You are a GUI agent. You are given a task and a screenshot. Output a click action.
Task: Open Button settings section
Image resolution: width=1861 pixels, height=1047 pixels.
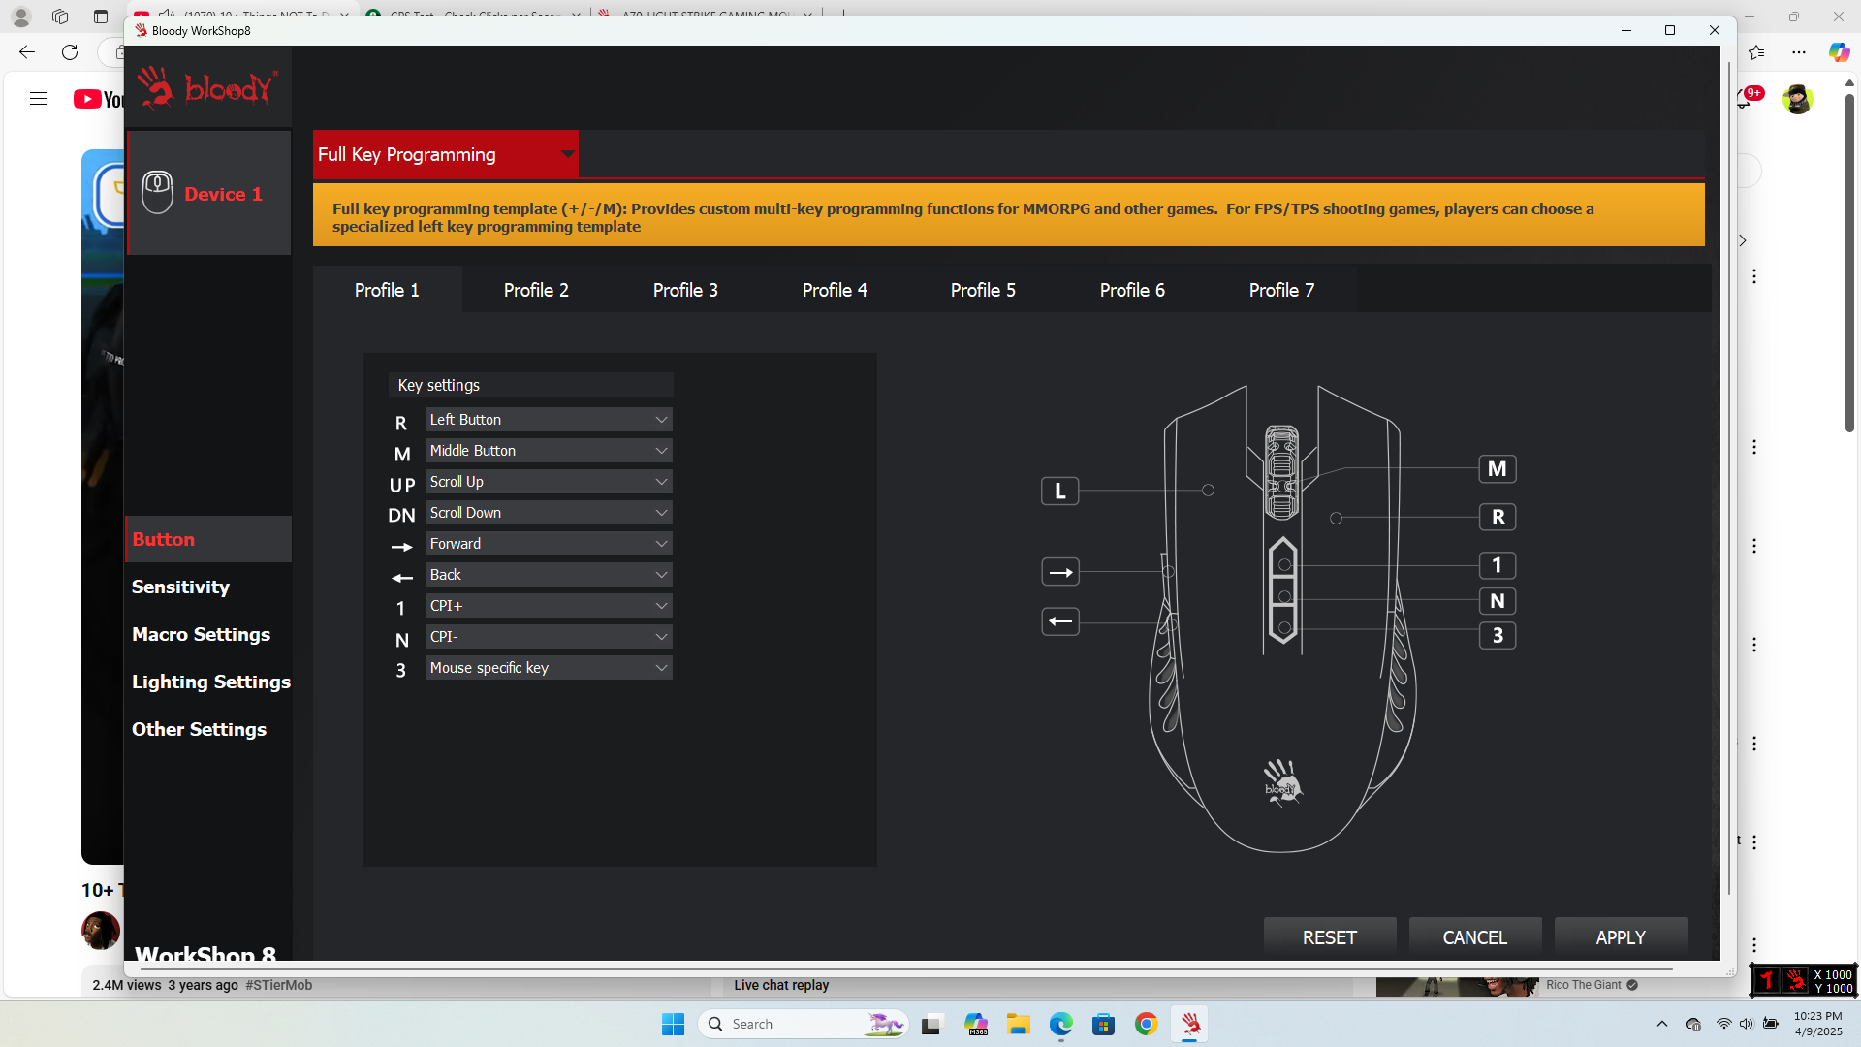point(208,539)
